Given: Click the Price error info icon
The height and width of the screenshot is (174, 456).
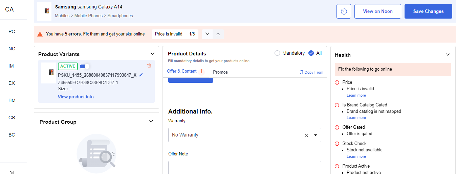Looking at the screenshot, I should [x=337, y=82].
